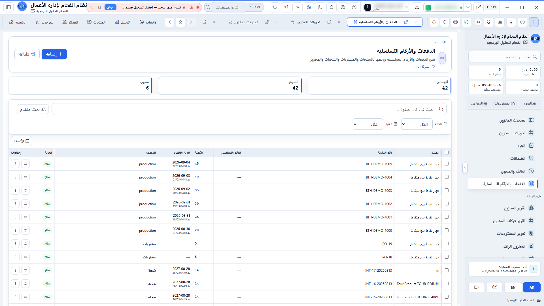Click the home icon in the tab bar
544x306 pixels.
(x=180, y=22)
